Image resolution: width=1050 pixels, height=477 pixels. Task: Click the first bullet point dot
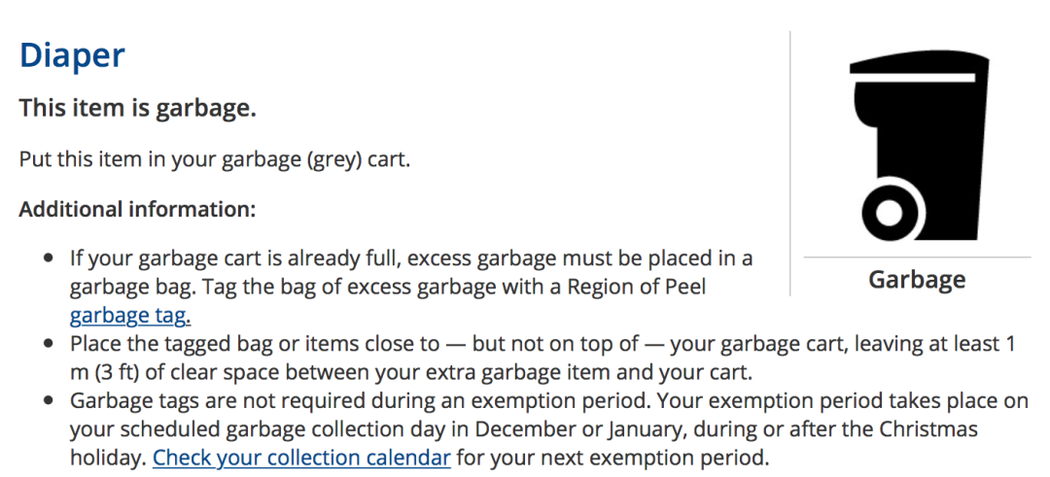(48, 257)
